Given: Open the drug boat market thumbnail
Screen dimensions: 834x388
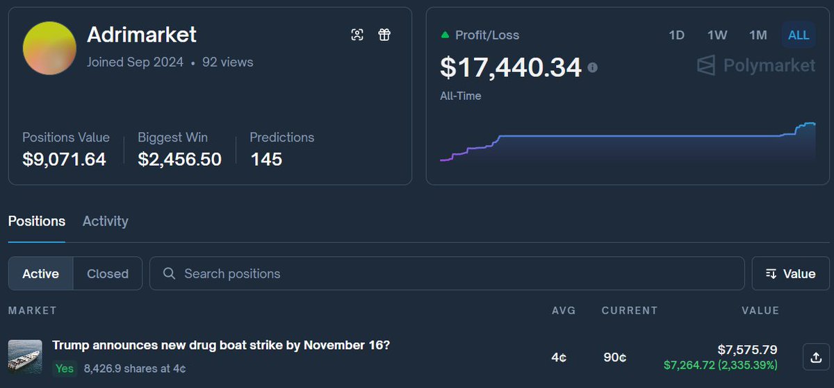Looking at the screenshot, I should pos(25,357).
